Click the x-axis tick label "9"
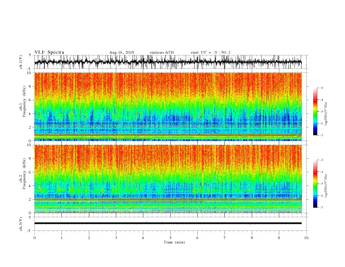 tap(279, 238)
